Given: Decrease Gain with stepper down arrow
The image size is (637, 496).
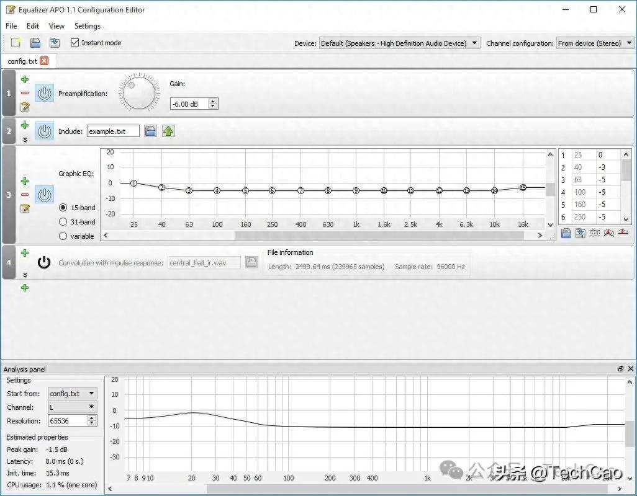Looking at the screenshot, I should point(213,106).
